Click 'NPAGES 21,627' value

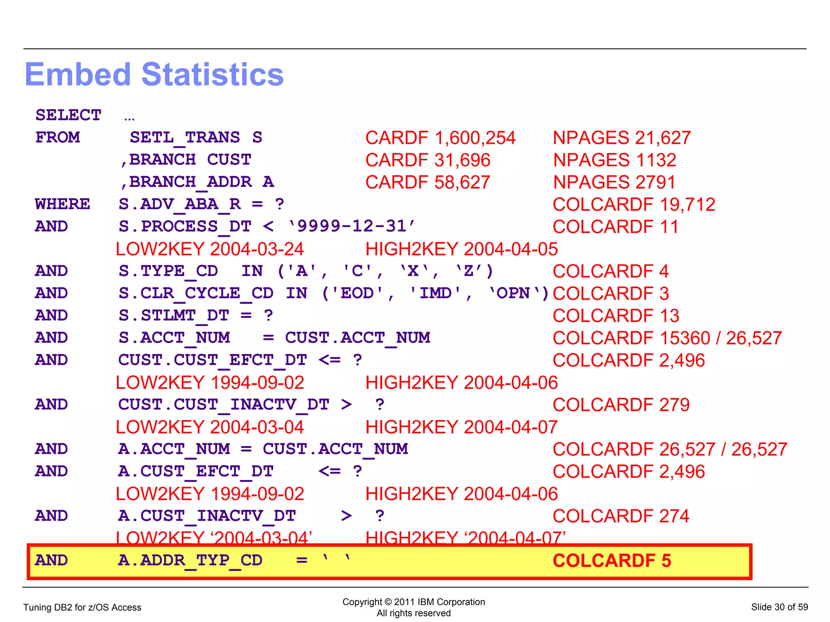click(x=622, y=138)
